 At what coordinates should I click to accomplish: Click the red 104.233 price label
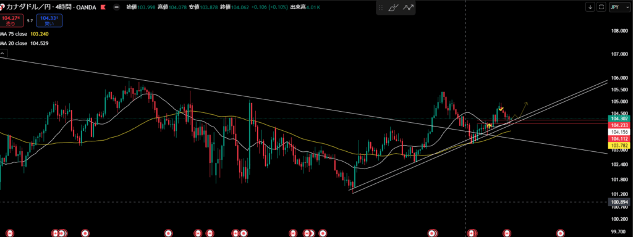619,125
